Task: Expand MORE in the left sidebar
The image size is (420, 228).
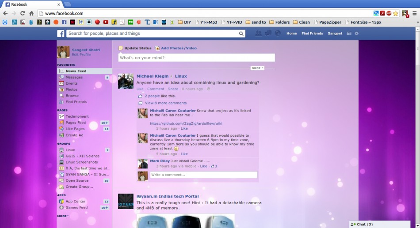Action: [x=63, y=216]
